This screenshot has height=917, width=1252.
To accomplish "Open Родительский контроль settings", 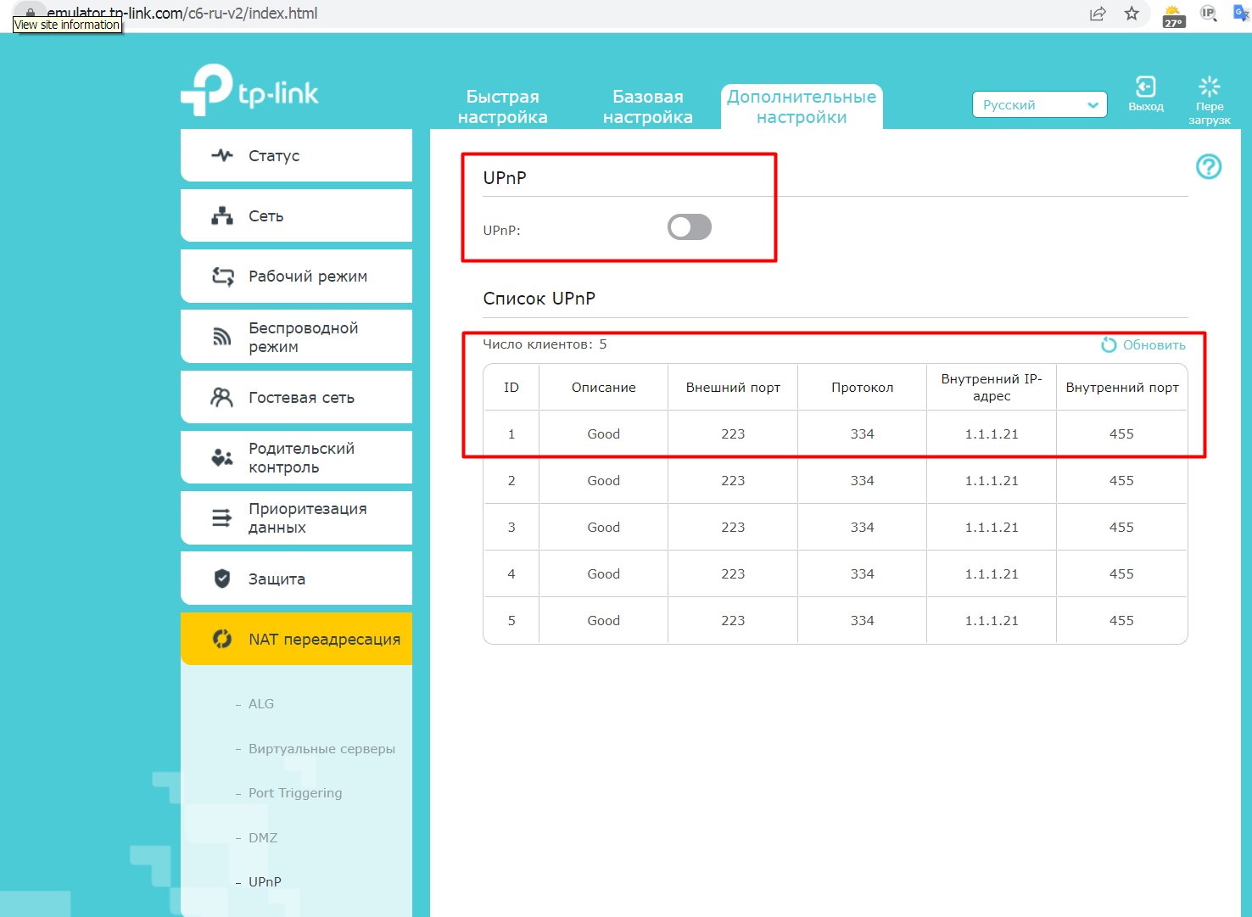I will point(296,457).
